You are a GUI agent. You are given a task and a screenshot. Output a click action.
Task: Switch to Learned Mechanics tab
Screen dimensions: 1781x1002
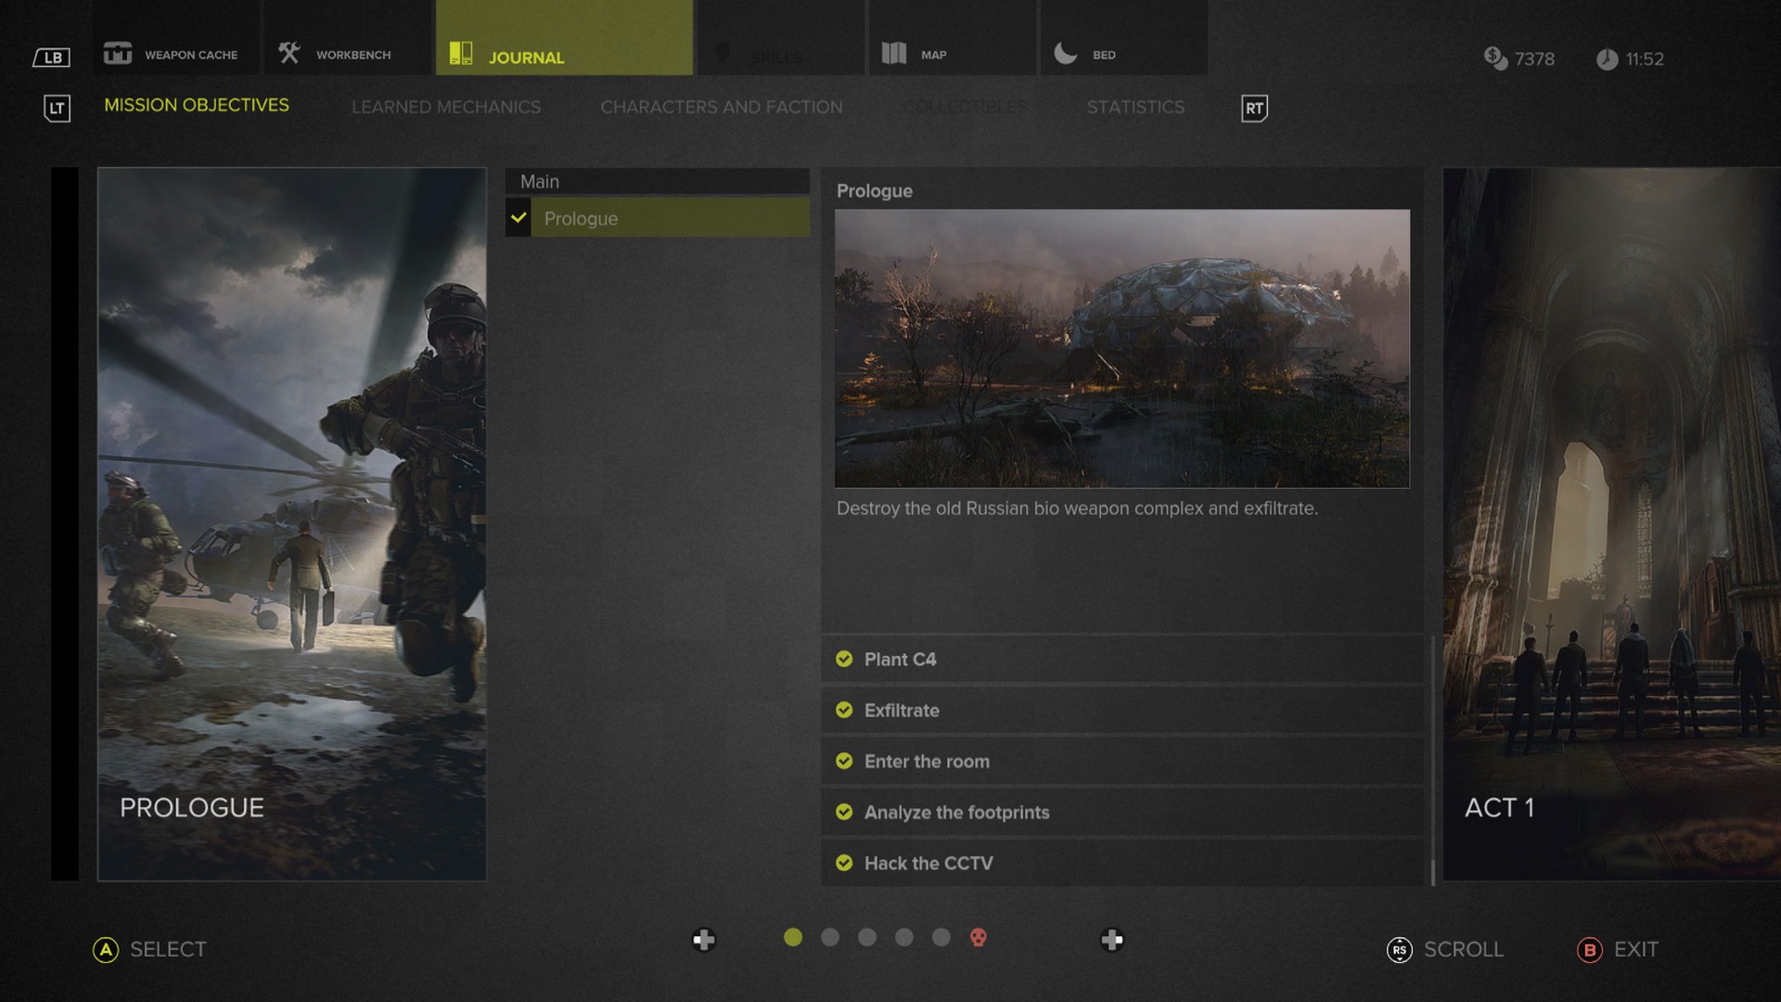click(446, 108)
